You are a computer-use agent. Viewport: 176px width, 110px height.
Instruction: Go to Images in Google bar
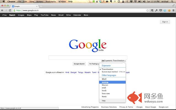pyautogui.click(x=21, y=15)
